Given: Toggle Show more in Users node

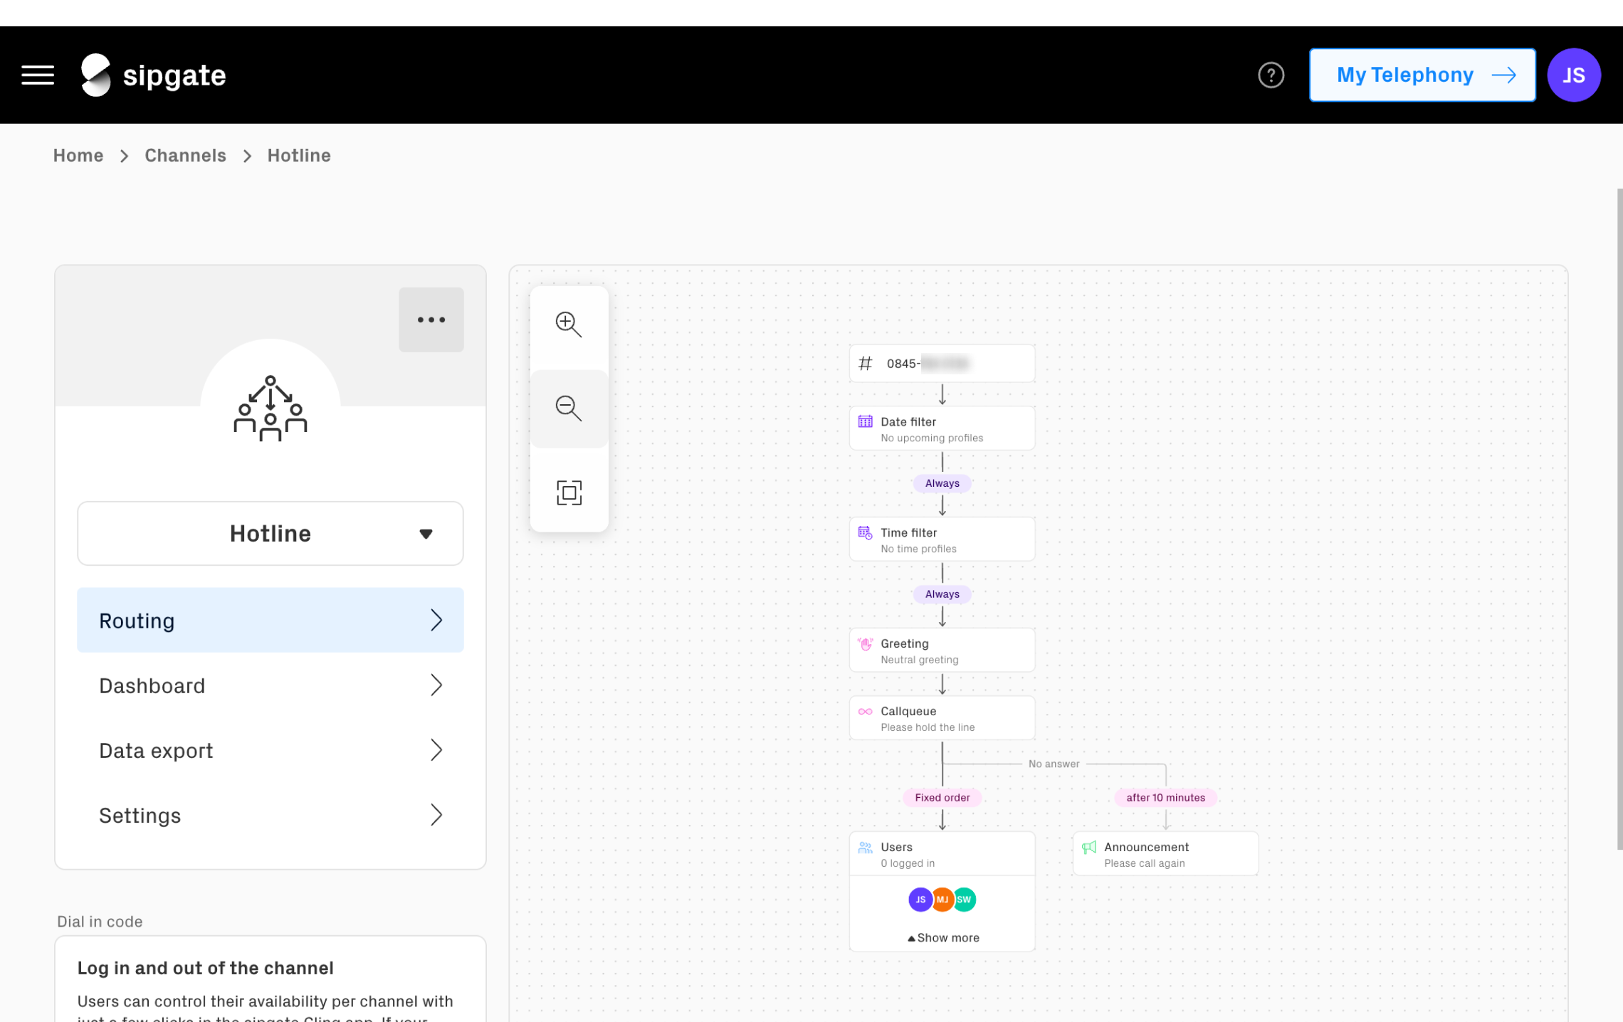Looking at the screenshot, I should click(x=943, y=938).
